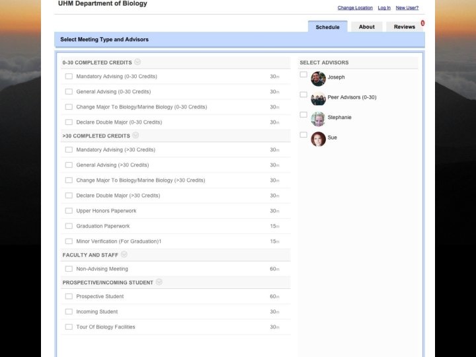Check Minor Verification (For Graduation)
The height and width of the screenshot is (357, 476).
click(69, 241)
